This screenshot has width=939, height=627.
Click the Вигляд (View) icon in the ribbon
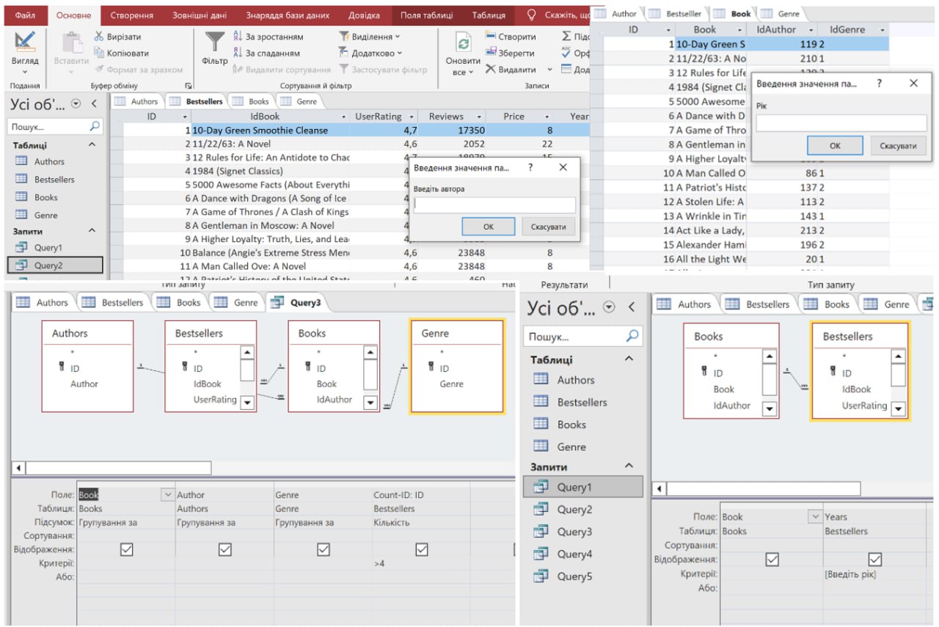pyautogui.click(x=25, y=41)
